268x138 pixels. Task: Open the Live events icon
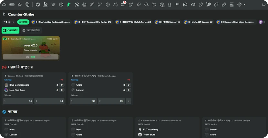[x=12, y=5]
